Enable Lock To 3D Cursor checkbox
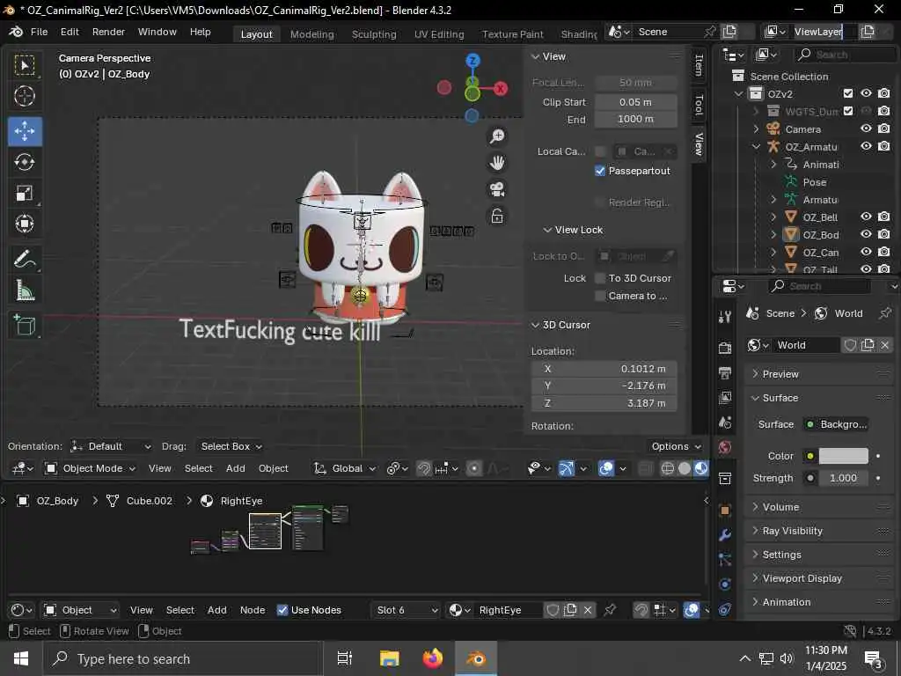901x676 pixels. (600, 278)
